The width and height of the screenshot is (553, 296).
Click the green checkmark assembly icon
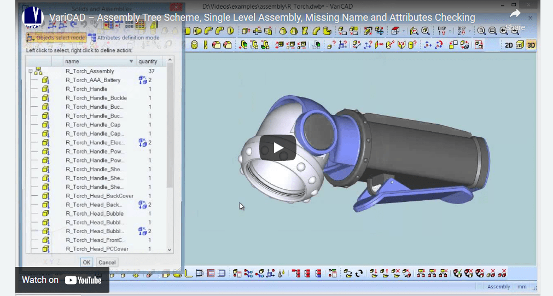click(x=457, y=274)
